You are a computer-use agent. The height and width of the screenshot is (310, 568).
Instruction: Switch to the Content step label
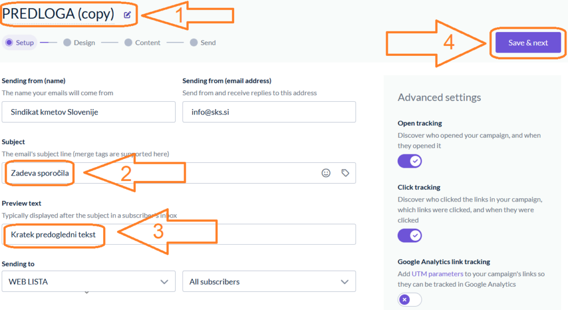[148, 43]
